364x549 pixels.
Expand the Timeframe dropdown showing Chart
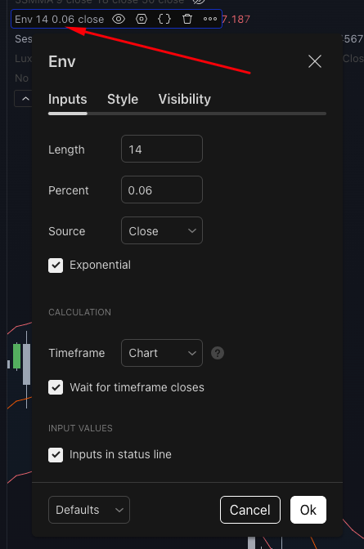pos(162,353)
